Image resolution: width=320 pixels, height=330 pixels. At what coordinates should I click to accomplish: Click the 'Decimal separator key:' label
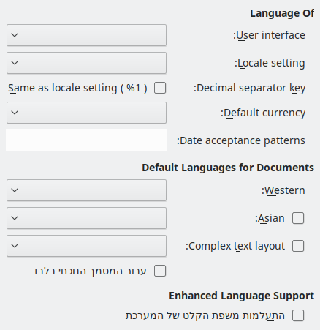[249, 88]
